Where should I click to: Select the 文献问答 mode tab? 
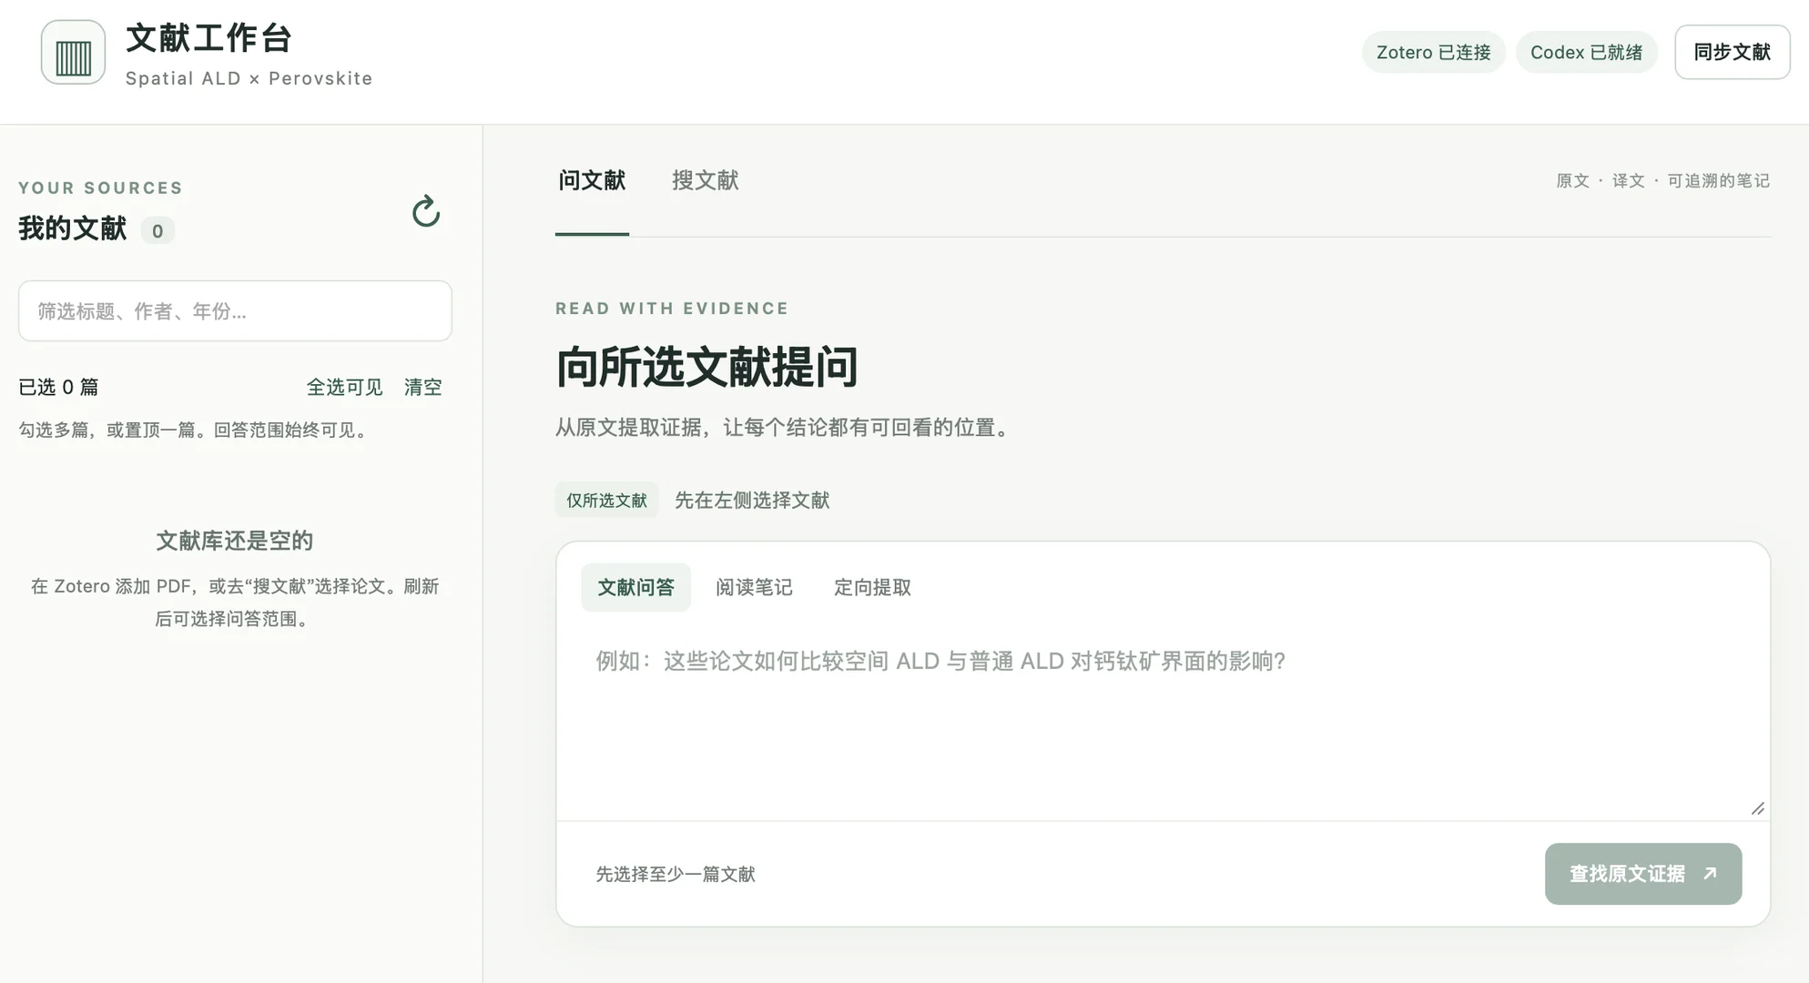[635, 587]
